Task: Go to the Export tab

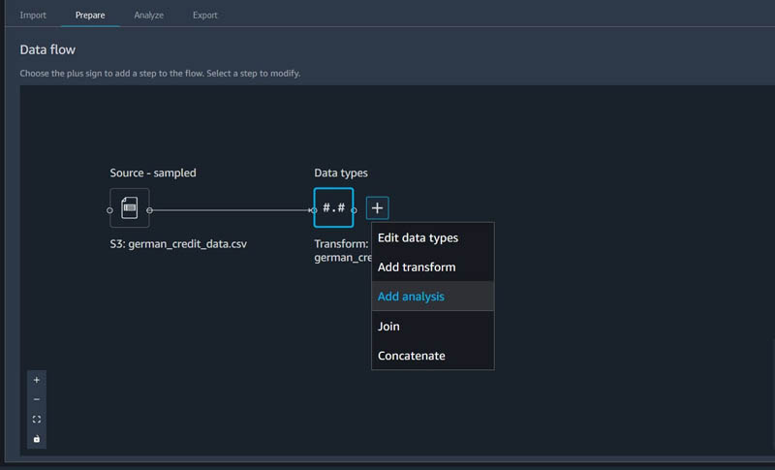Action: [205, 16]
